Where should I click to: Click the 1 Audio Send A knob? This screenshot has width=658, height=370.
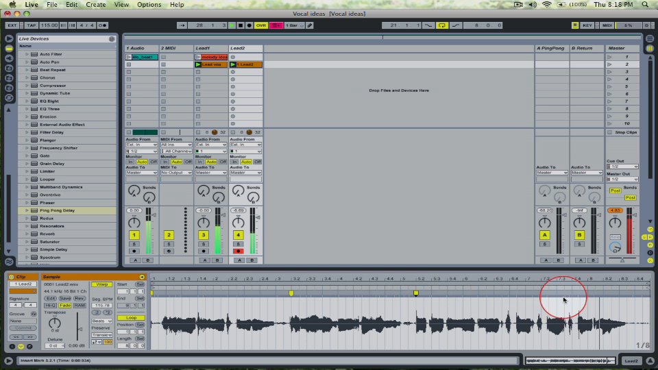click(x=134, y=191)
